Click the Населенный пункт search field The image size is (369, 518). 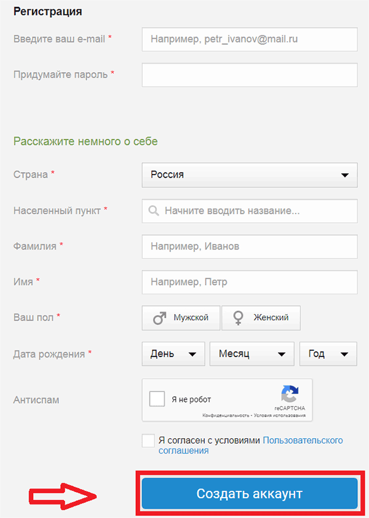coord(250,211)
